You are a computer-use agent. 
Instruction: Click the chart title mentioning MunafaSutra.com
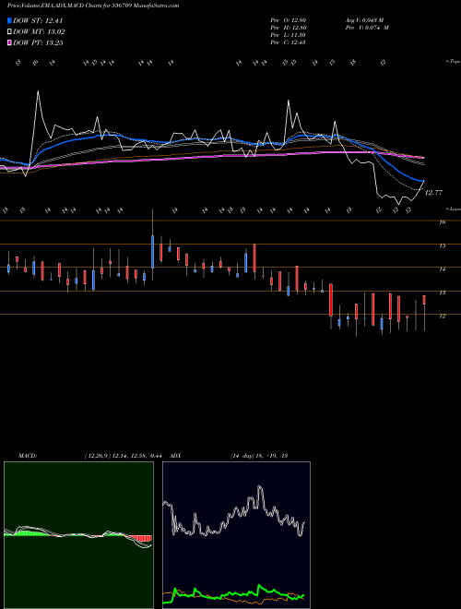(93, 6)
